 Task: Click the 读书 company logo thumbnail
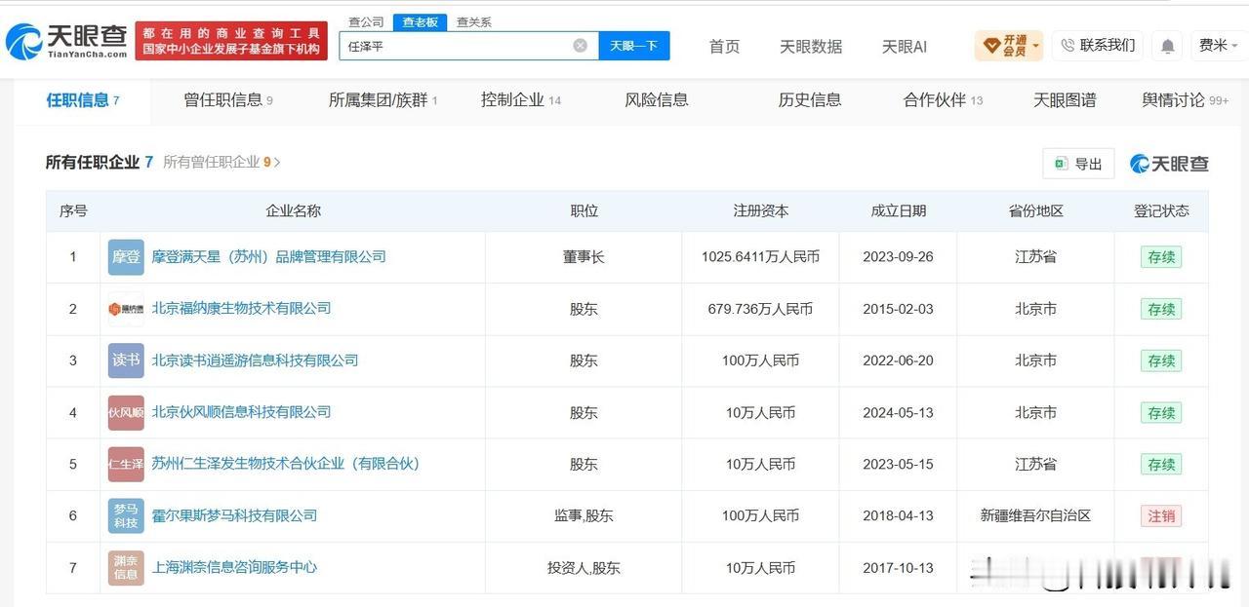coord(126,360)
